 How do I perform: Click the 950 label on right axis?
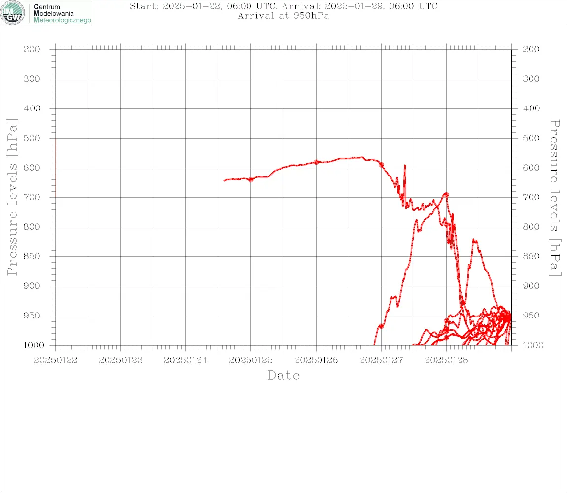tap(531, 316)
